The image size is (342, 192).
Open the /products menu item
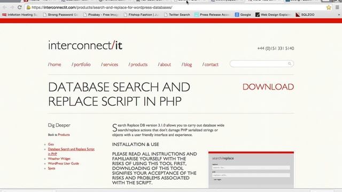click(x=138, y=65)
